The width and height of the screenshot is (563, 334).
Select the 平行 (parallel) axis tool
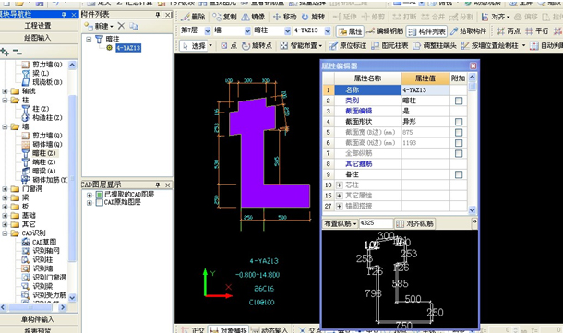click(537, 31)
